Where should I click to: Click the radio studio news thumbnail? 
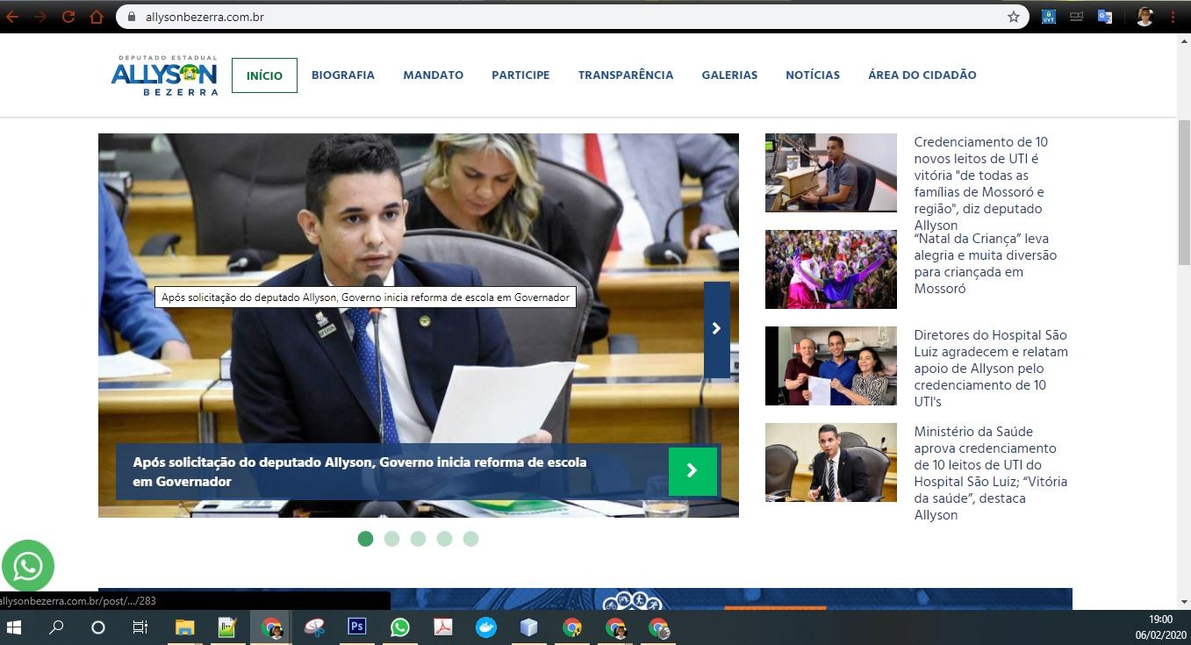click(831, 173)
